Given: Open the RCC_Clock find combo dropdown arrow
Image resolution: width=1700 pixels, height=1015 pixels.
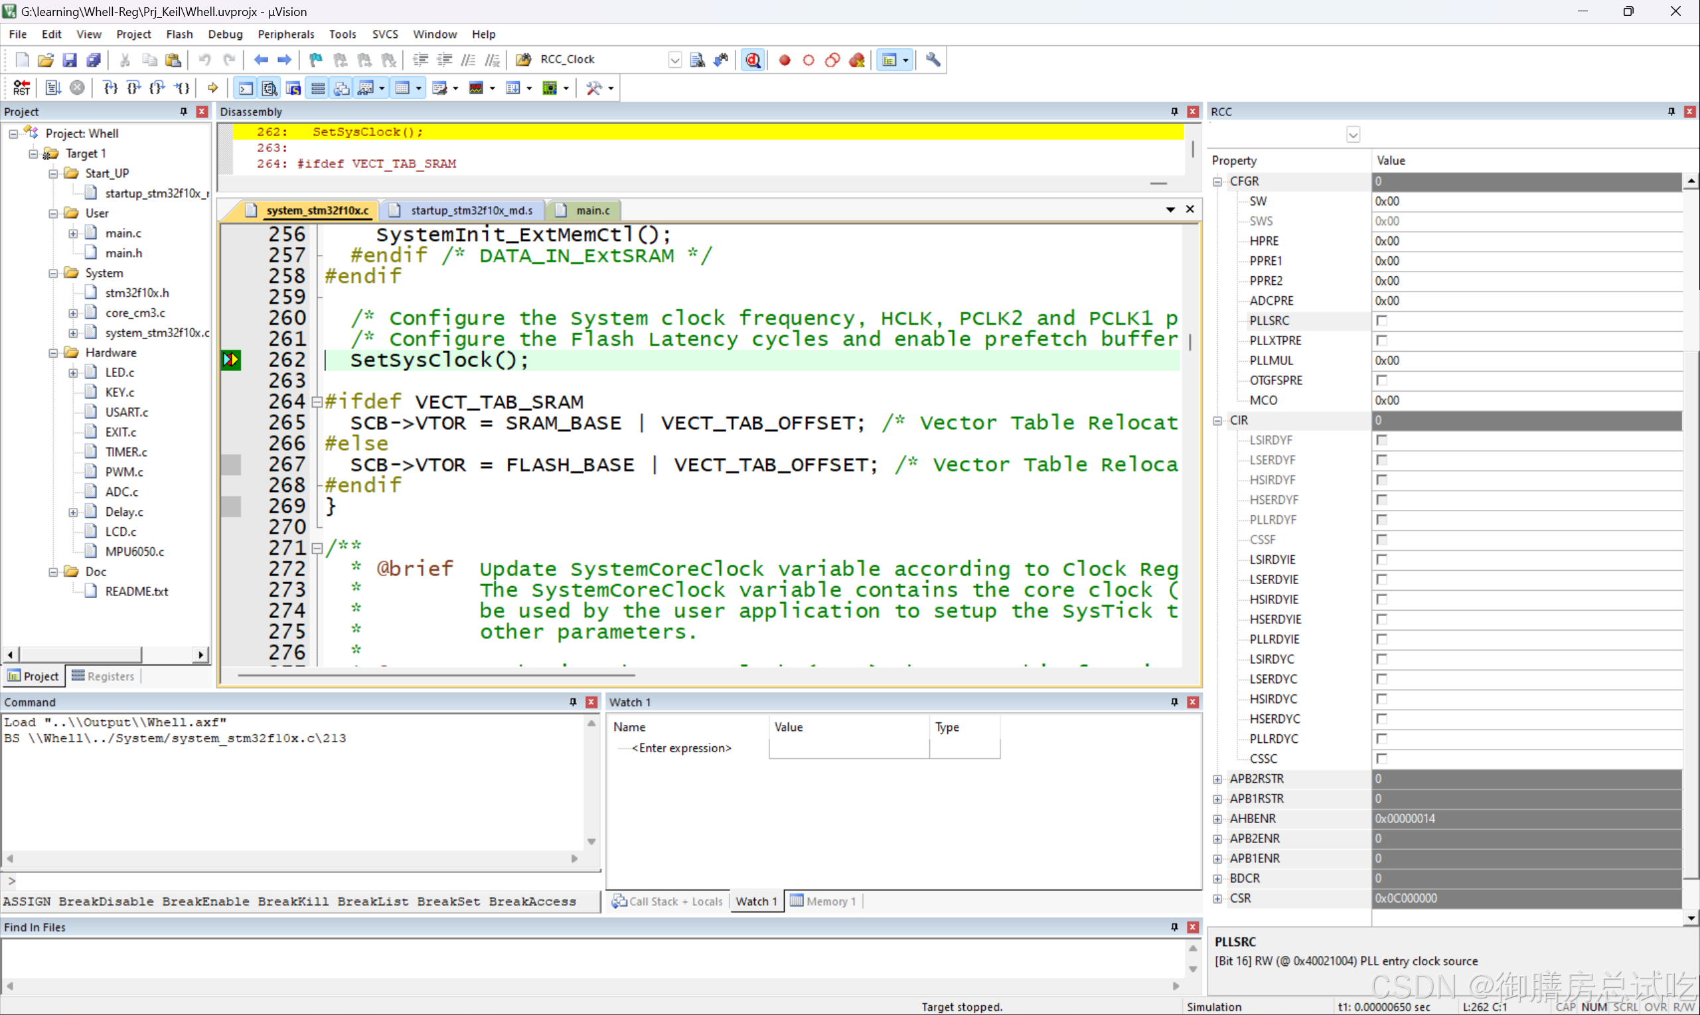Looking at the screenshot, I should tap(674, 60).
